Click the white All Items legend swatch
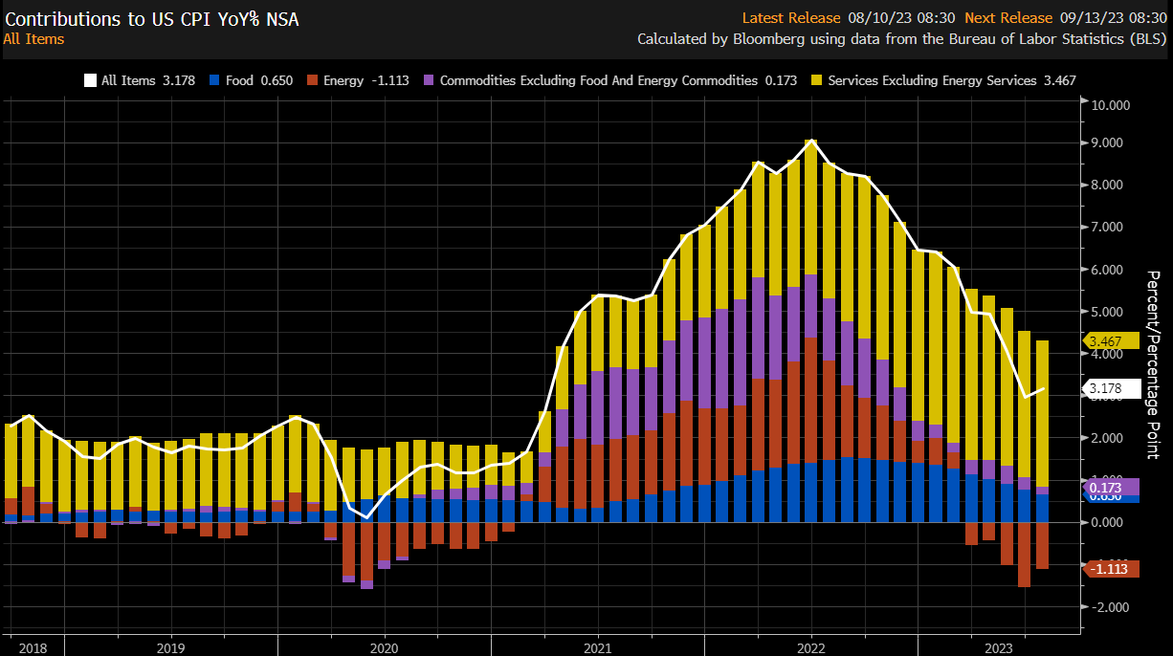 91,80
